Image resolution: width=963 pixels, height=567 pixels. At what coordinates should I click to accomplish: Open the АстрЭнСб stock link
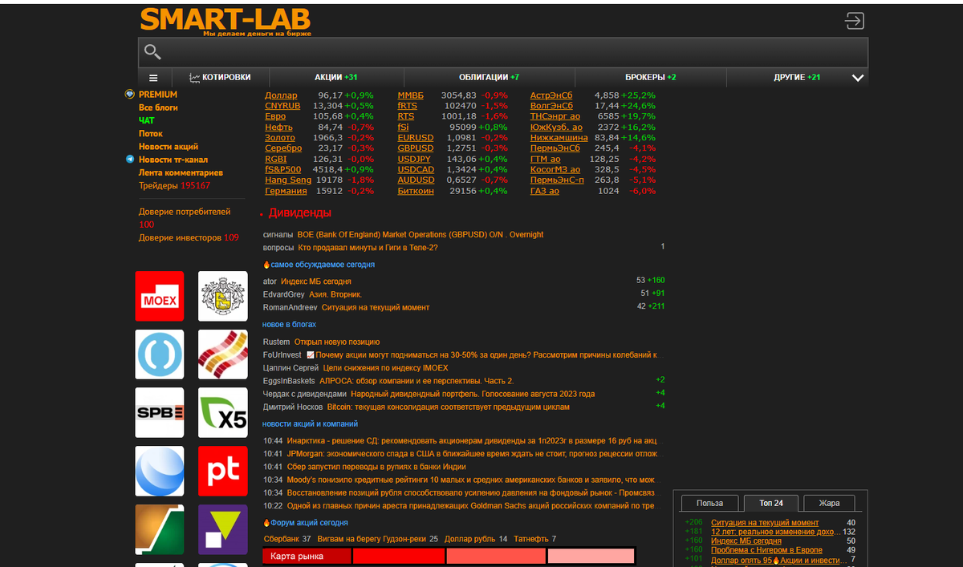[551, 95]
